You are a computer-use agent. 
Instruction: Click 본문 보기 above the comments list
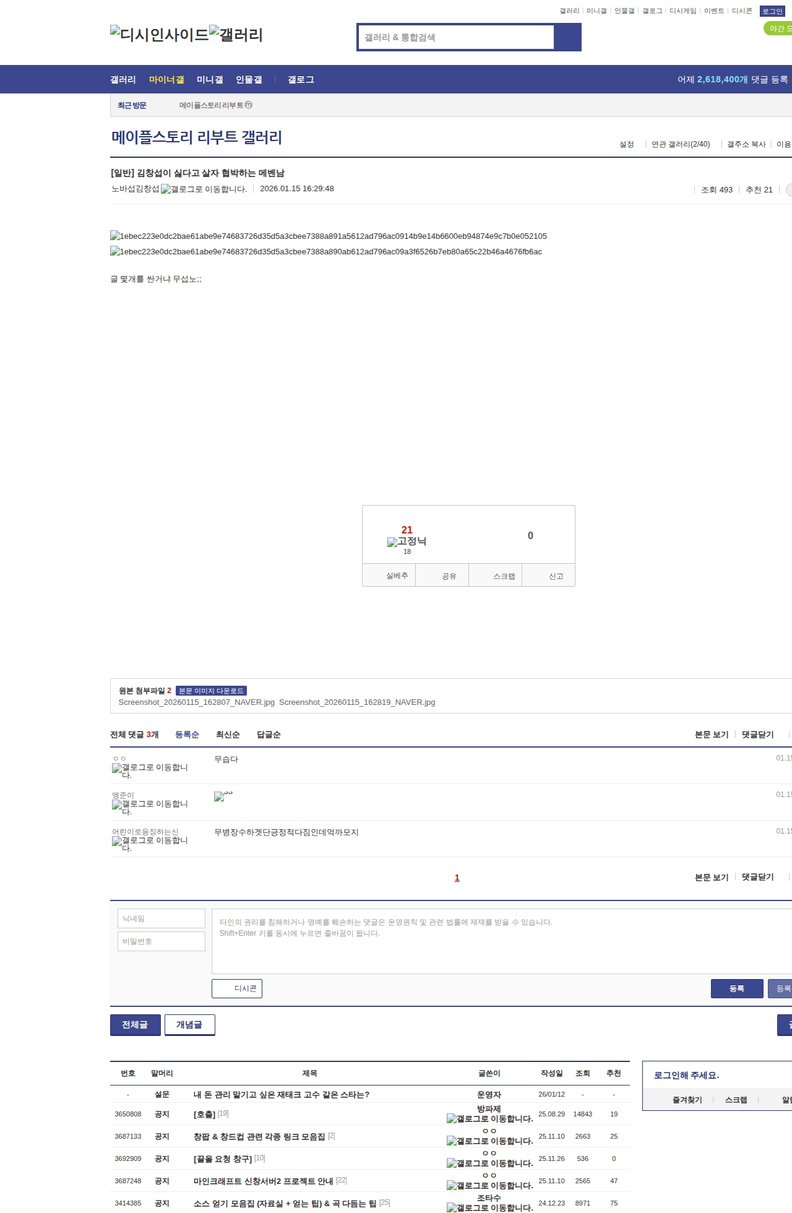pos(712,735)
